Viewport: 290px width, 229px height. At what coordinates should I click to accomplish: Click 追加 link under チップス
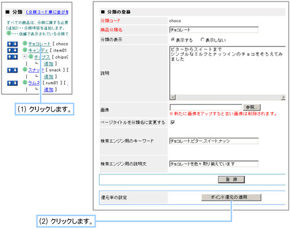tap(49, 63)
